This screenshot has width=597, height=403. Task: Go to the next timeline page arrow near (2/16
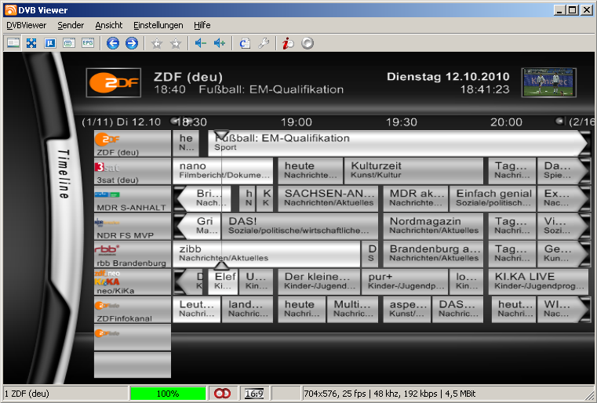click(559, 121)
